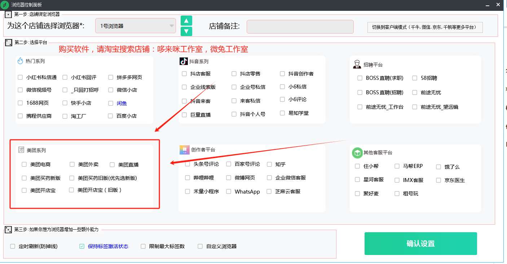This screenshot has width=507, height=264.
Task: Click the step three dice icon
Action: click(8, 230)
